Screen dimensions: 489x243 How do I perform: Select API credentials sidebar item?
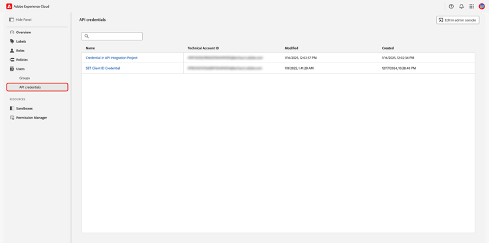pos(37,87)
